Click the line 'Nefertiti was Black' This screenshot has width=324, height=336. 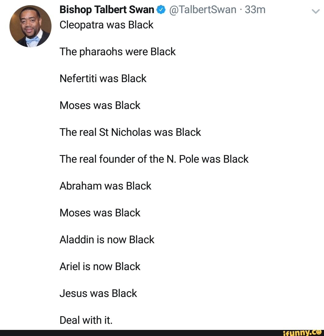103,78
